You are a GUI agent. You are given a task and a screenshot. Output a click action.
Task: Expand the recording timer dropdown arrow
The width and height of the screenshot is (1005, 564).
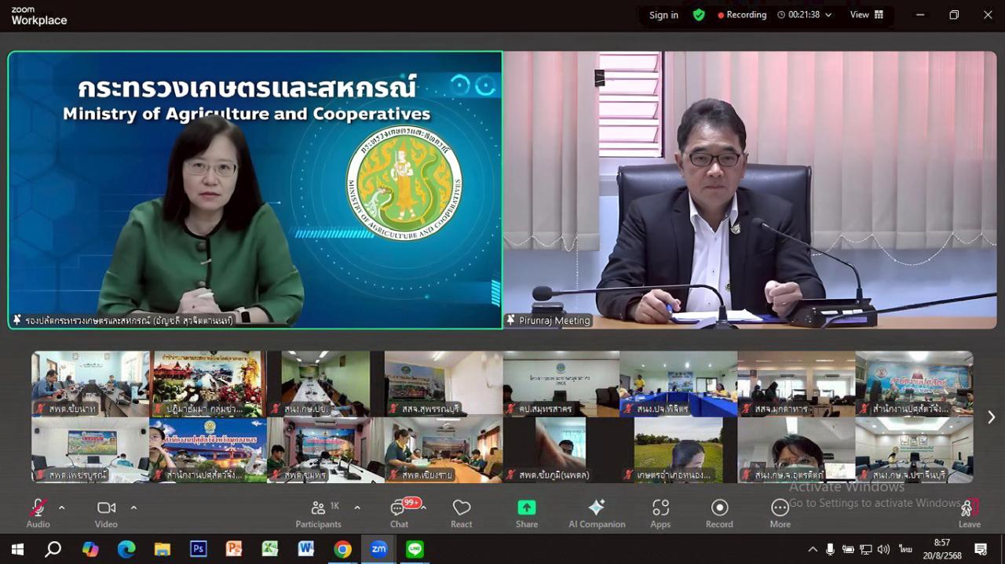coord(828,15)
